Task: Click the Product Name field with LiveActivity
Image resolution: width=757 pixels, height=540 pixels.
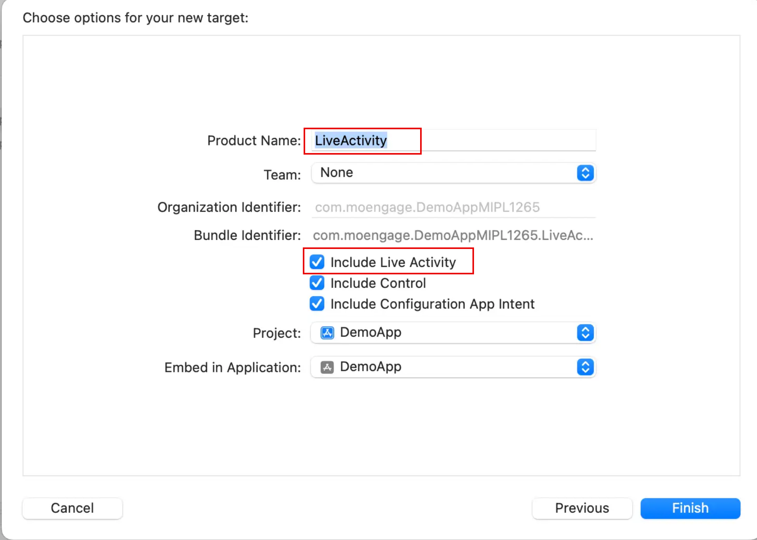Action: [x=453, y=140]
